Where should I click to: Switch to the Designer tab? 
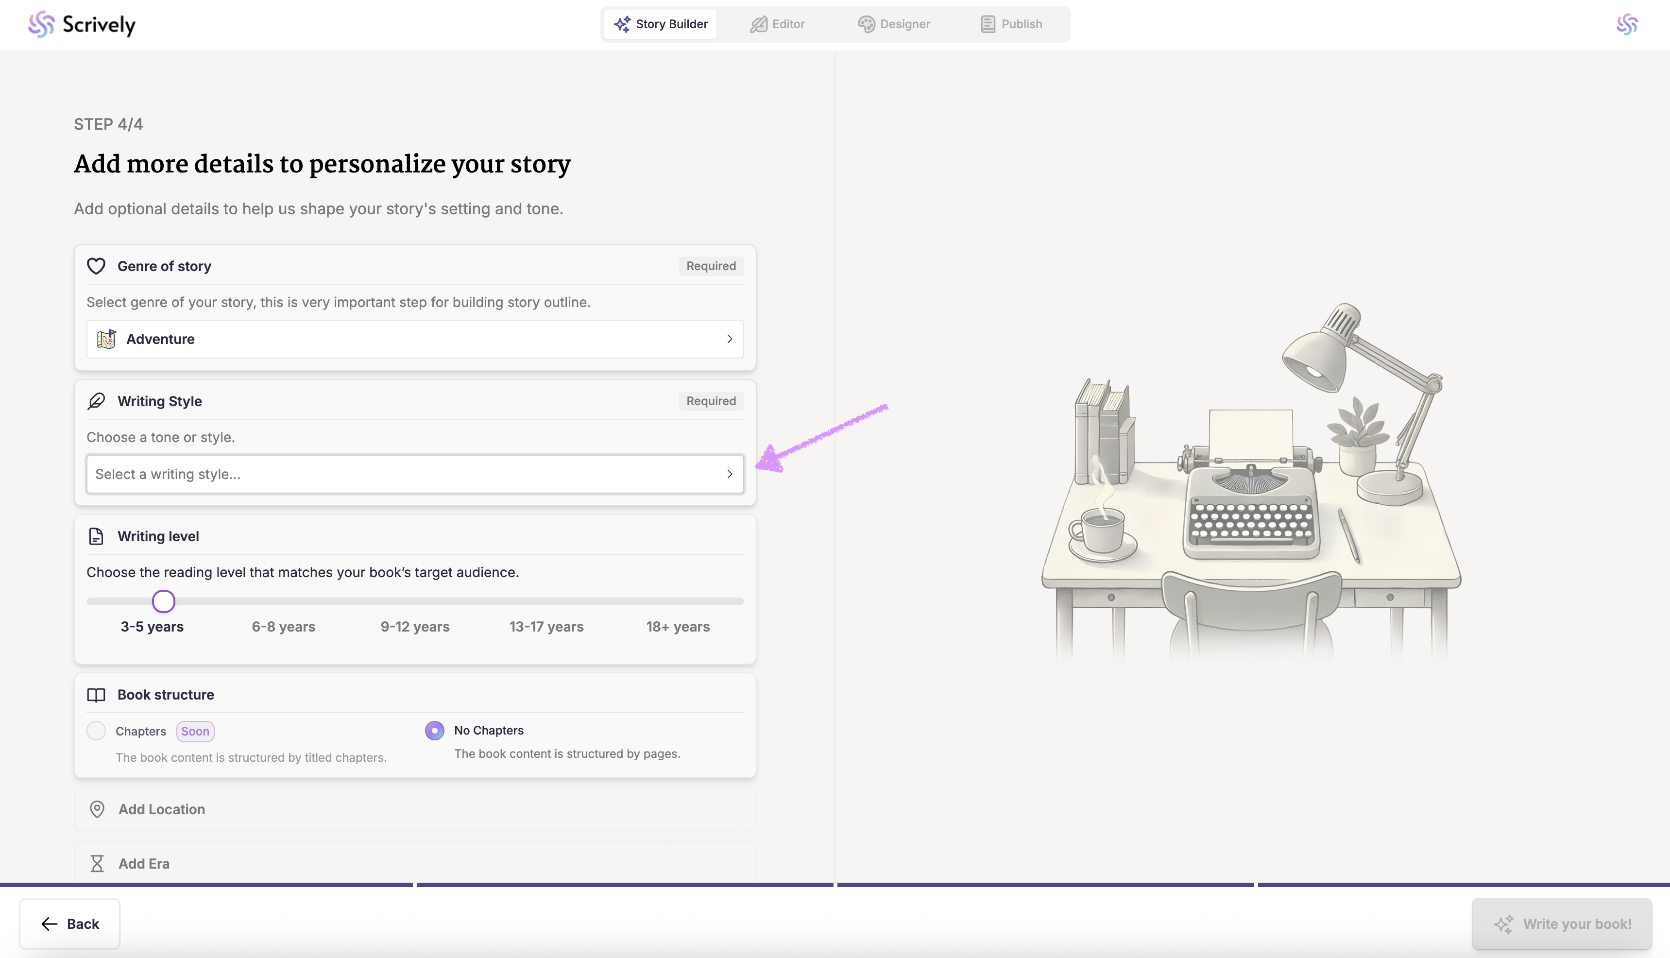pyautogui.click(x=894, y=24)
